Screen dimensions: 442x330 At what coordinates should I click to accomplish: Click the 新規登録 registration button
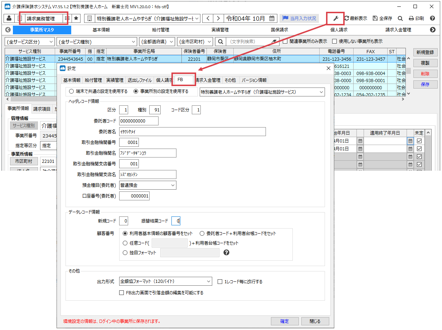[426, 52]
